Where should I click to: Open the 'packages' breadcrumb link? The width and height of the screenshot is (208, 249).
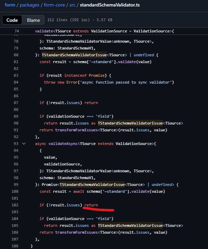pyautogui.click(x=30, y=5)
